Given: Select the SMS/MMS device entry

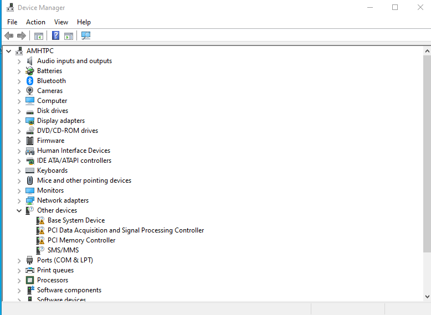Looking at the screenshot, I should (63, 250).
